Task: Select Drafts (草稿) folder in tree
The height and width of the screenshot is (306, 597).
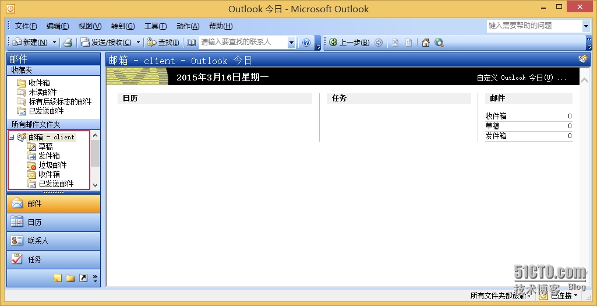Action: click(x=40, y=146)
